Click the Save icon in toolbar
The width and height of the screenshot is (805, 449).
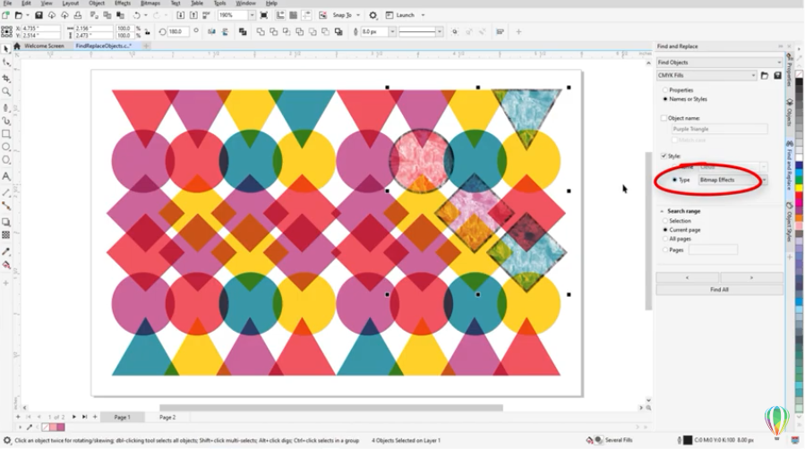pos(40,15)
